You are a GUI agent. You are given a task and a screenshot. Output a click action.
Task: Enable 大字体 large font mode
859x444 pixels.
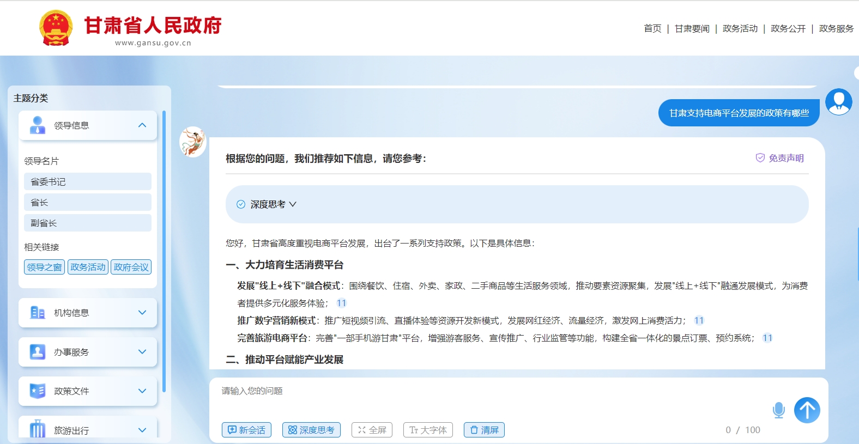pos(428,430)
